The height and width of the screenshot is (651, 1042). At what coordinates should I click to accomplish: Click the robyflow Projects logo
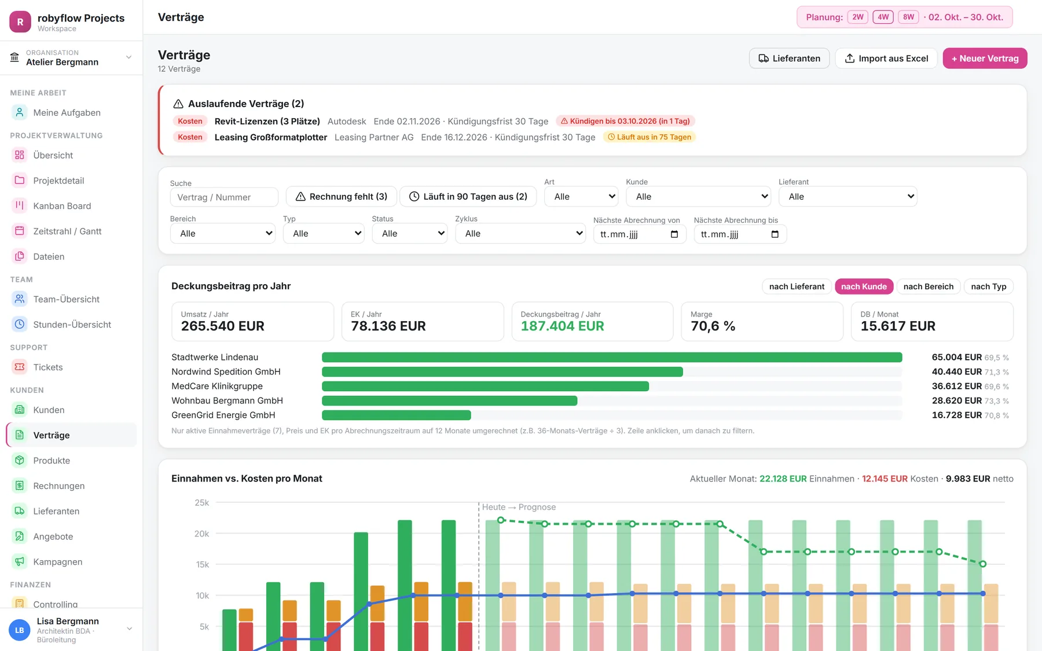click(x=20, y=22)
